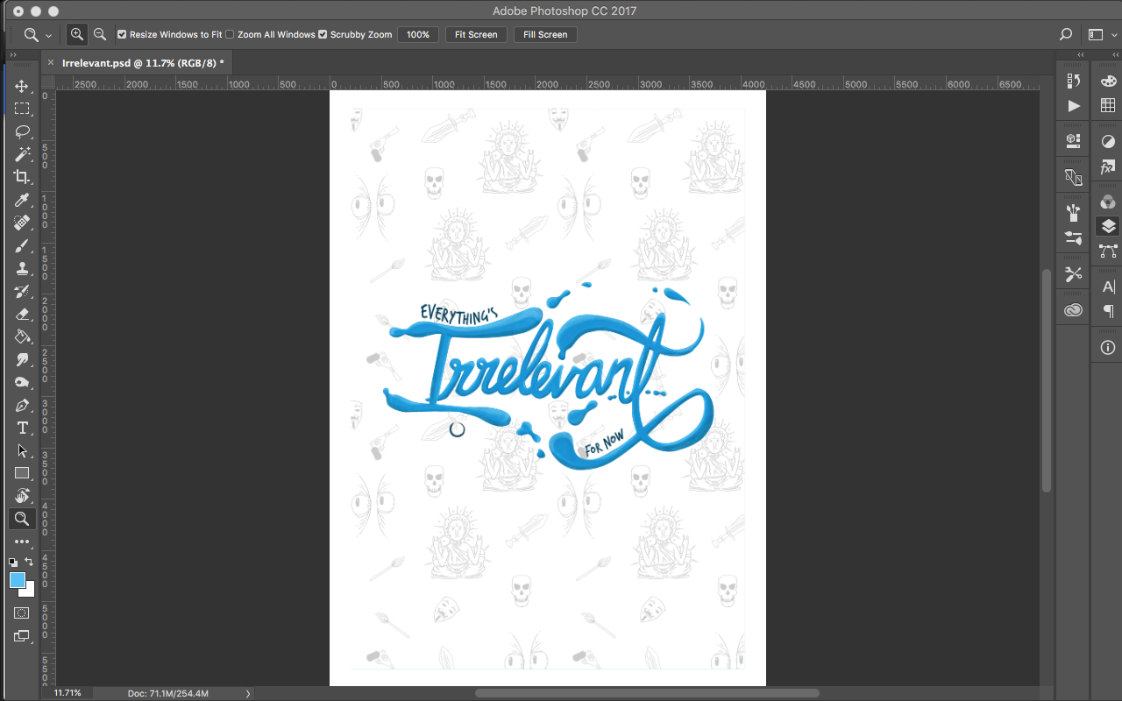Viewport: 1122px width, 701px height.
Task: Open the Info panel
Action: [1108, 348]
